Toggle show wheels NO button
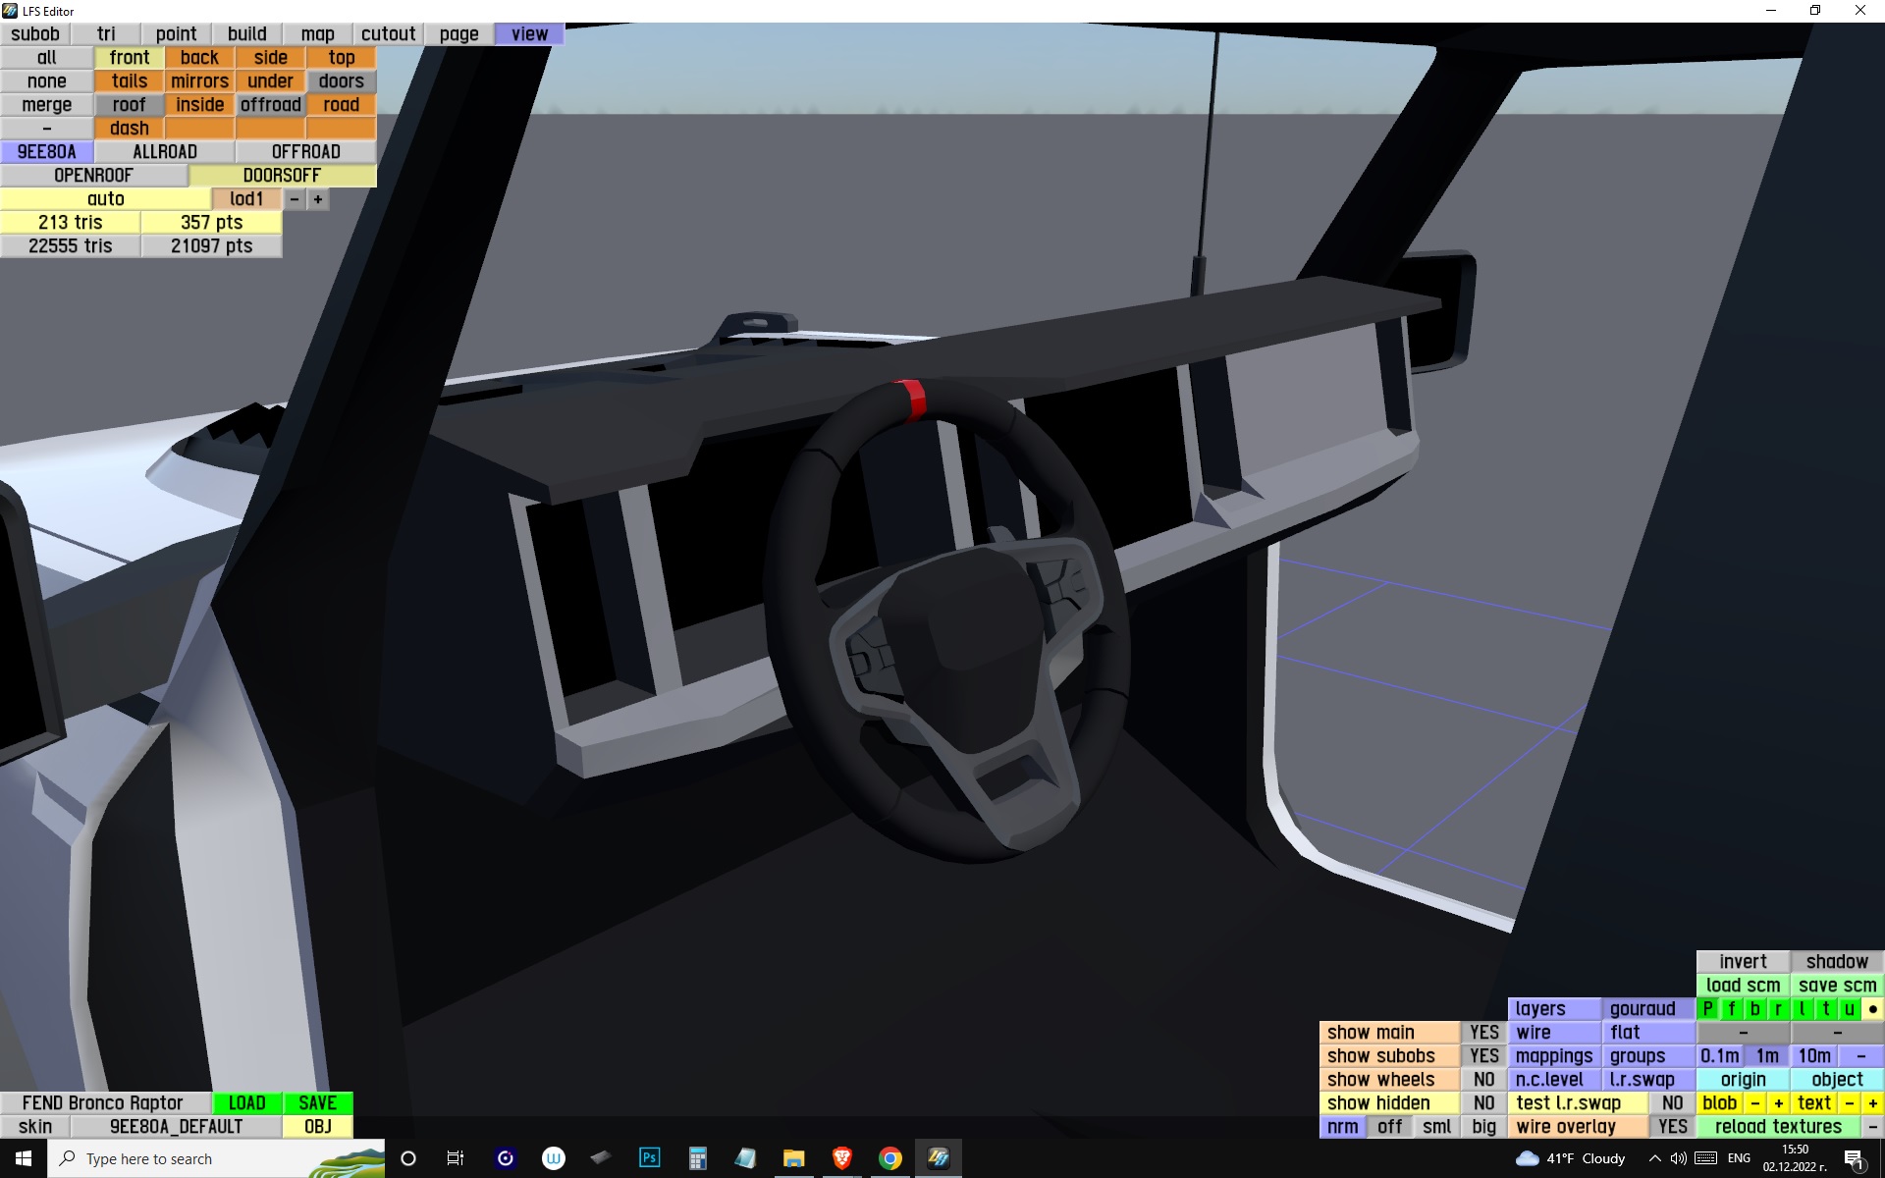 point(1483,1080)
